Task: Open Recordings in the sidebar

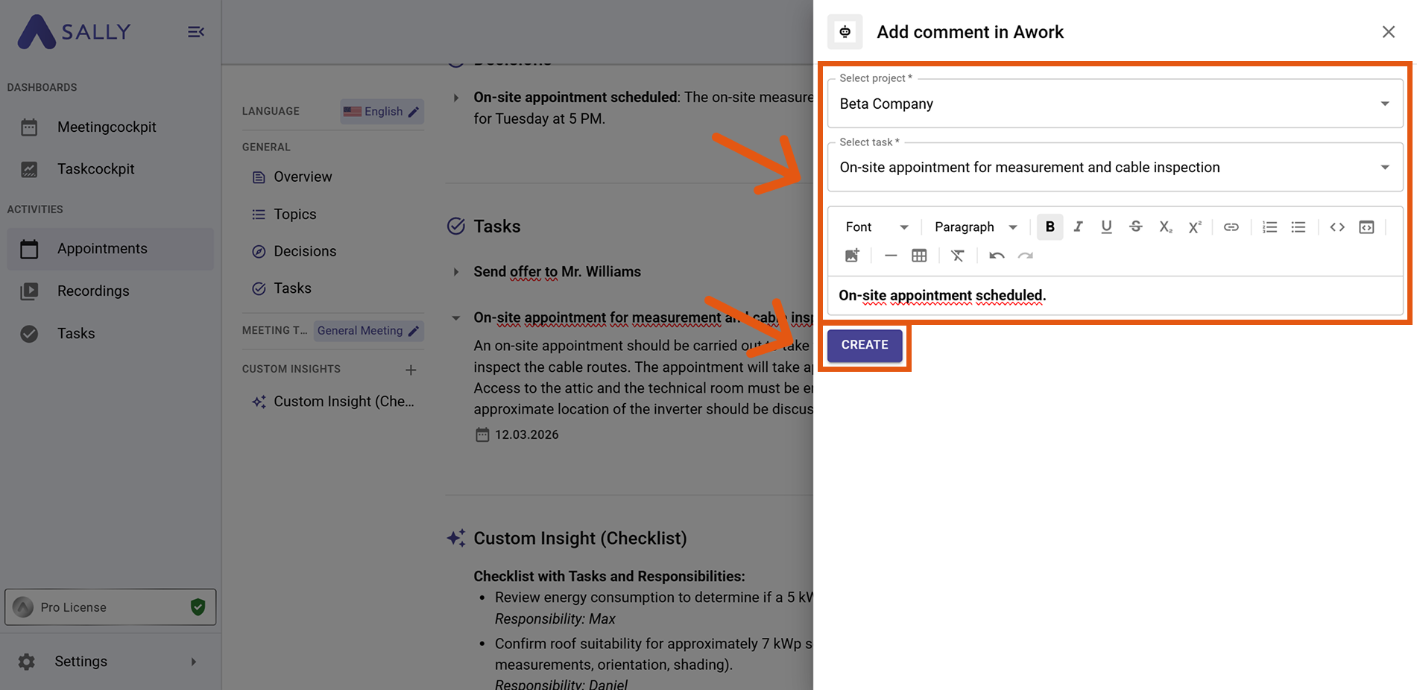Action: tap(93, 291)
